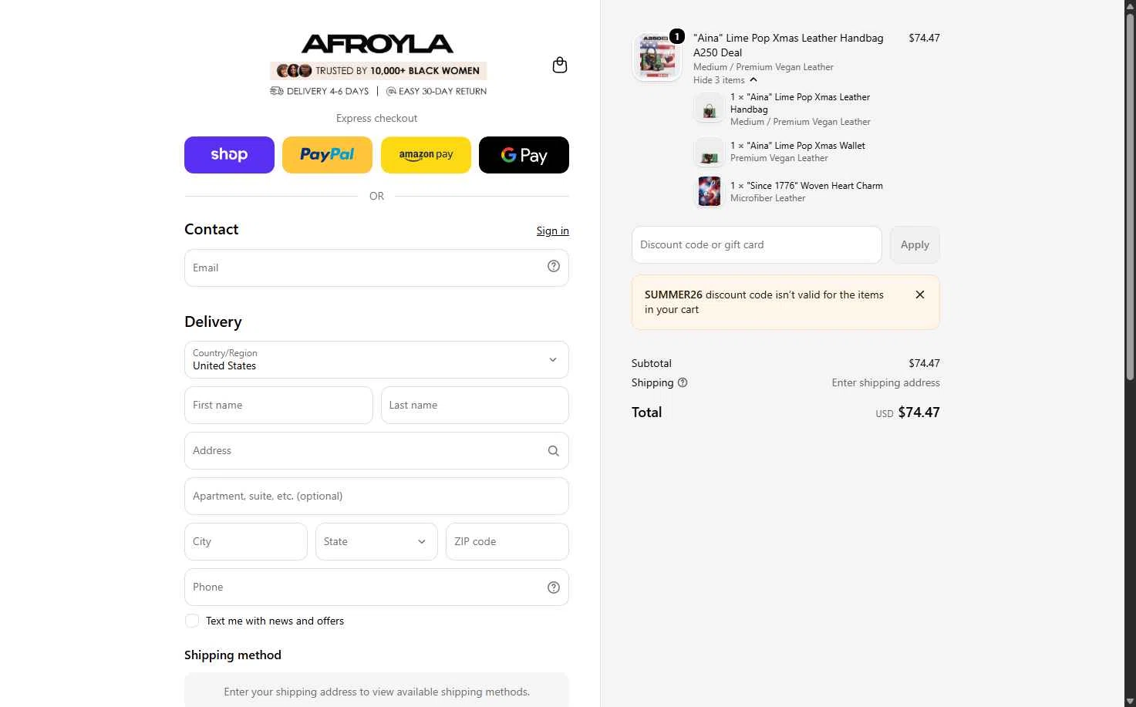Open the Country/Region dropdown
Image resolution: width=1136 pixels, height=707 pixels.
click(x=376, y=360)
